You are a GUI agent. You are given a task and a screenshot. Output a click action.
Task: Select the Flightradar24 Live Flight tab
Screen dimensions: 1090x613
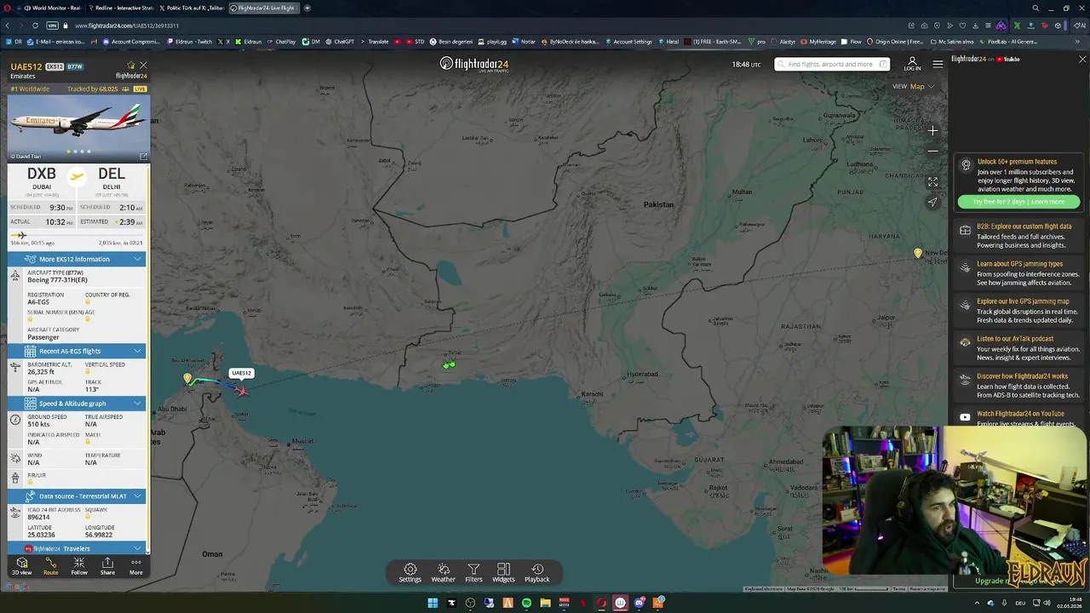point(265,8)
